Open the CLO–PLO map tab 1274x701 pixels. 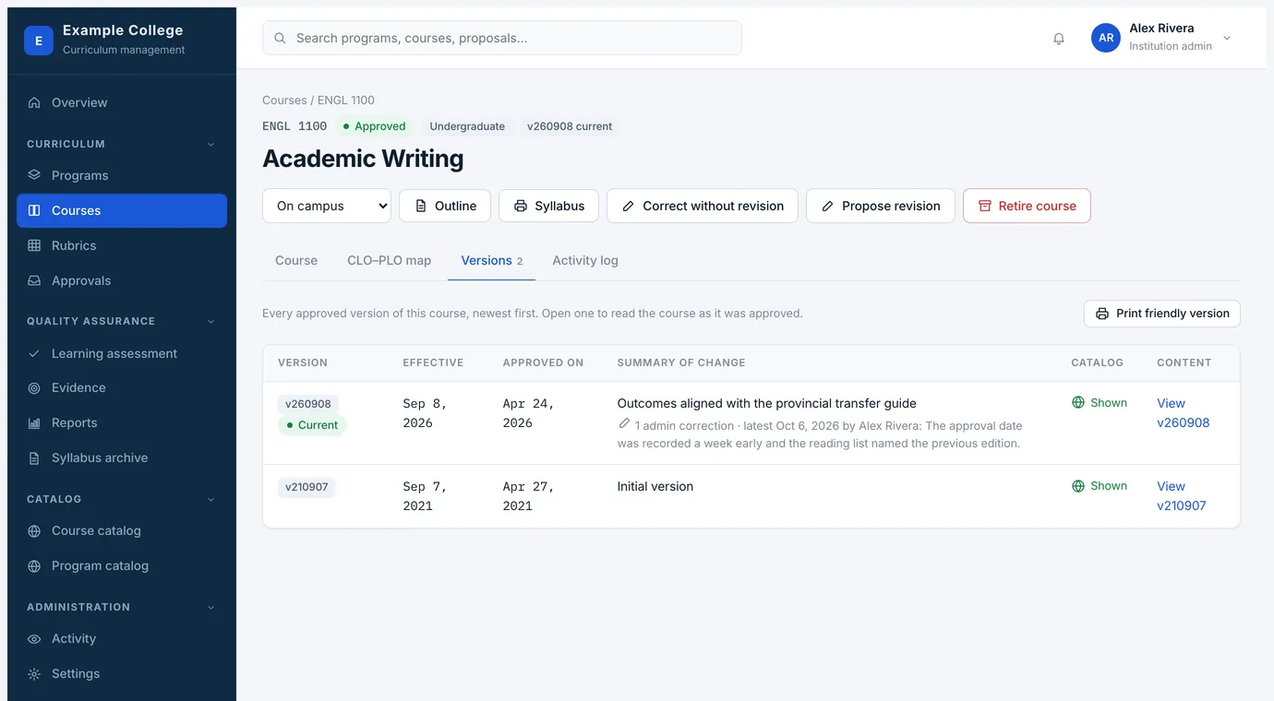(390, 261)
